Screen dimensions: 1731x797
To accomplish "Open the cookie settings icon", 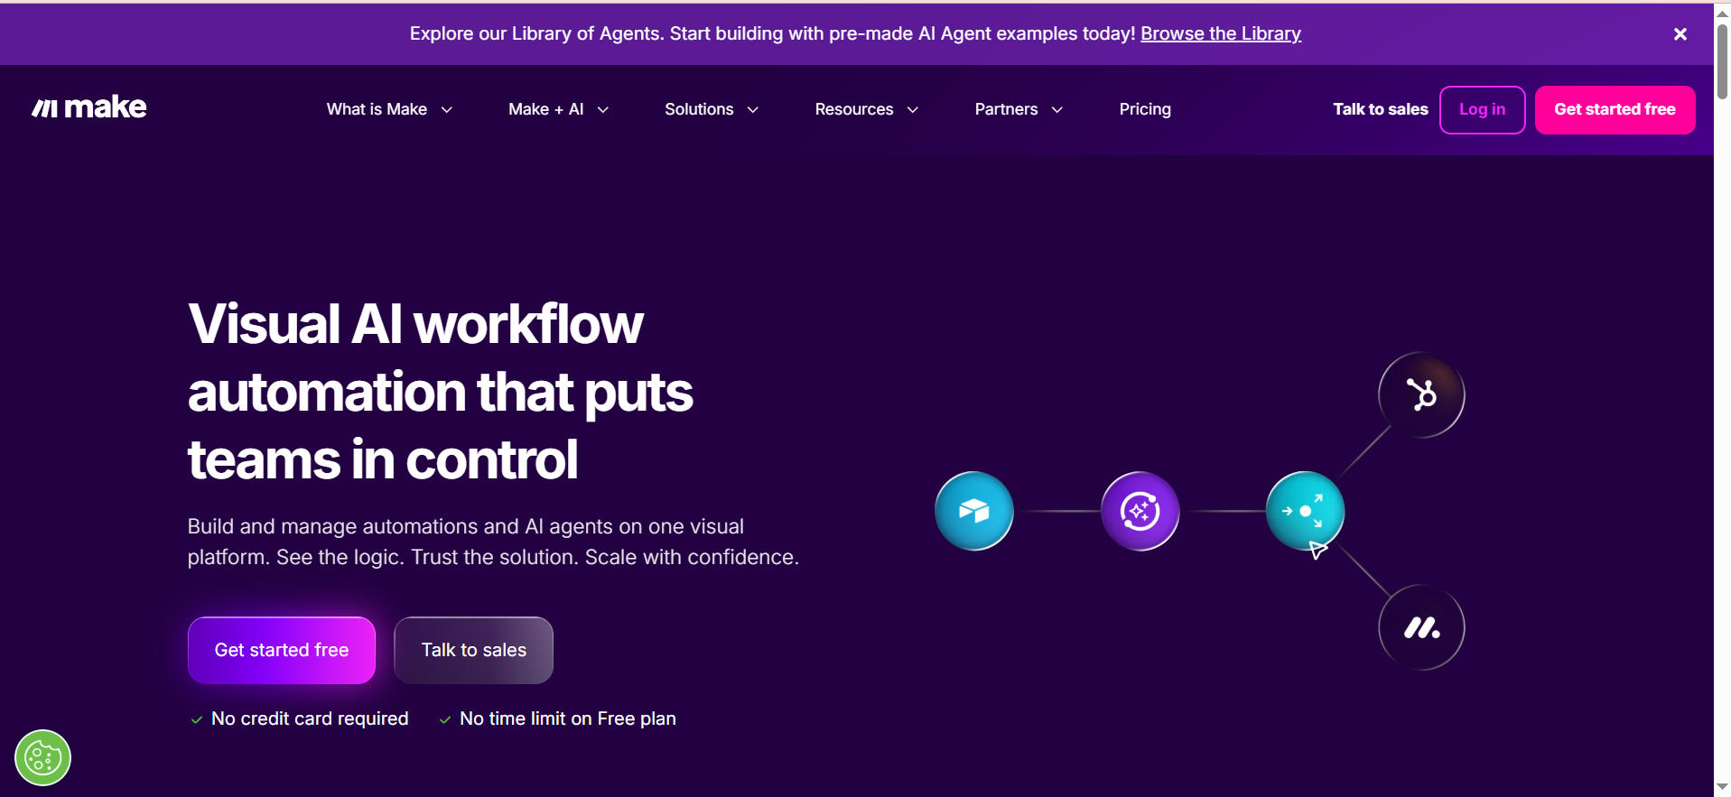I will [42, 757].
